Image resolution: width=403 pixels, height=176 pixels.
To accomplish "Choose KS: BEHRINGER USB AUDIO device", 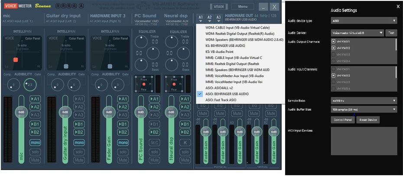I will [x=225, y=46].
